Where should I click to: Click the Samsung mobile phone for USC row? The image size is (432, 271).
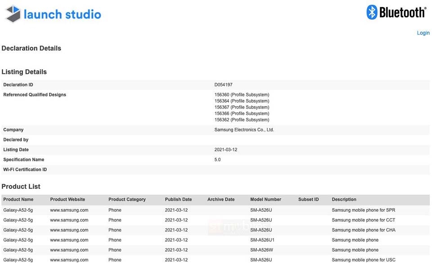pos(216,260)
